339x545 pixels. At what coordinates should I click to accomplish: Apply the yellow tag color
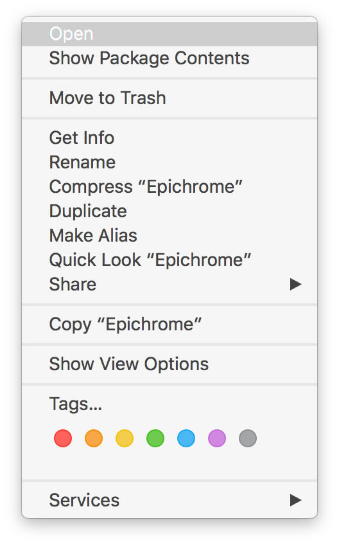tap(125, 438)
